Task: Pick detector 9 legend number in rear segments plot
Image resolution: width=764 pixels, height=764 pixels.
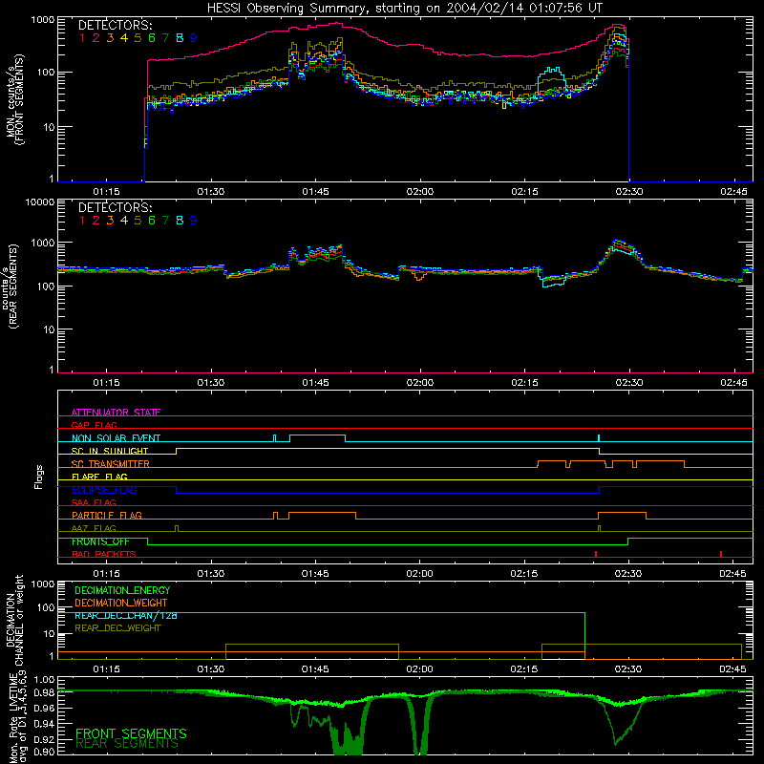Action: (x=194, y=221)
